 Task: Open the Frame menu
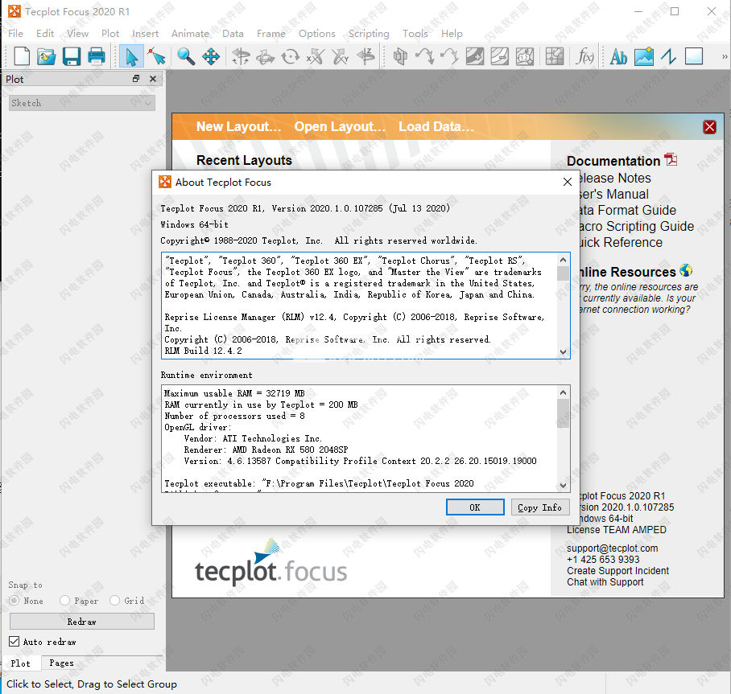[x=271, y=34]
